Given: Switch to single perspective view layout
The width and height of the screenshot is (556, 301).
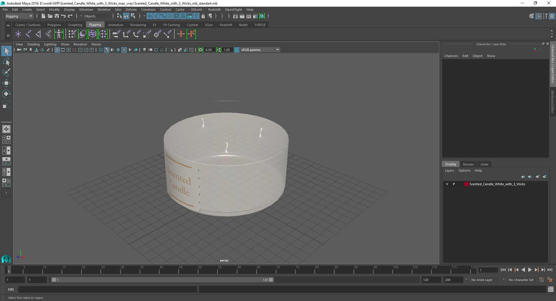Looking at the screenshot, I should 6,129.
